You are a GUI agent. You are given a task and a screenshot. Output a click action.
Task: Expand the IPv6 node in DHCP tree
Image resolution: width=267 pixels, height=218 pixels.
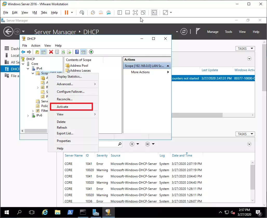point(28,116)
